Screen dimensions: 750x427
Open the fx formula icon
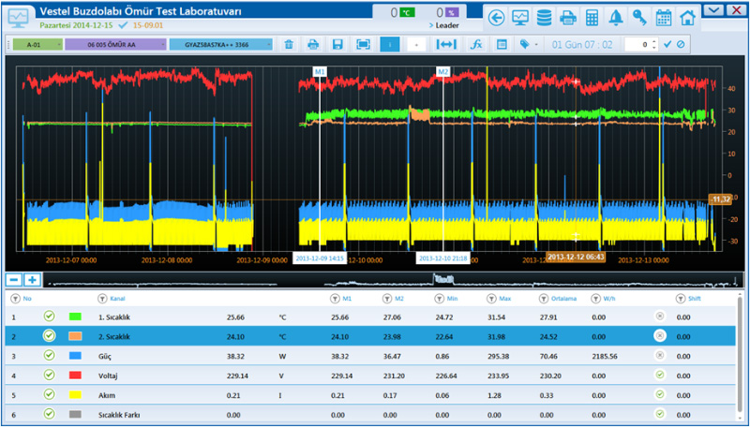pos(476,44)
